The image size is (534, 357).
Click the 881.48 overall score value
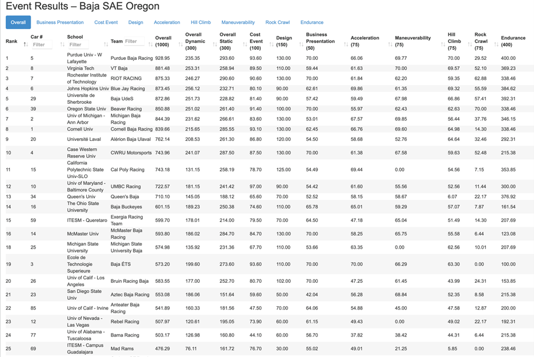click(x=163, y=68)
